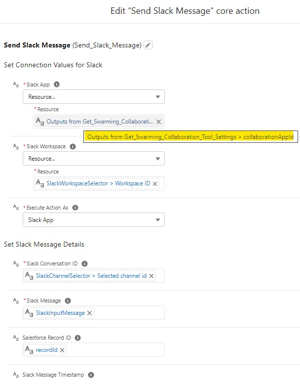The image size is (300, 390).
Task: Click the Edit "Send Slack Message" core action title
Action: (x=185, y=11)
